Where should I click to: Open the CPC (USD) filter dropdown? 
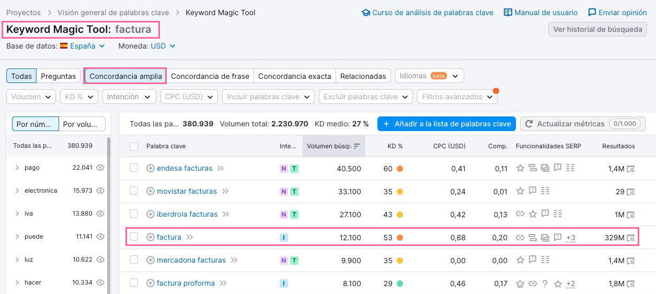pos(189,97)
